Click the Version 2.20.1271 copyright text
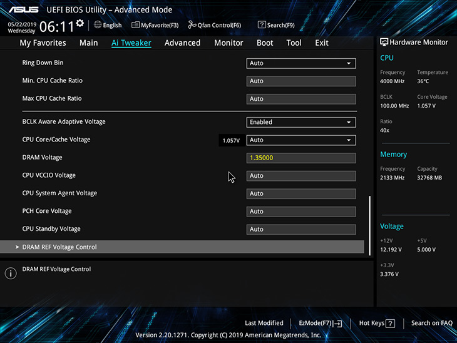Image resolution: width=457 pixels, height=343 pixels. 228,335
